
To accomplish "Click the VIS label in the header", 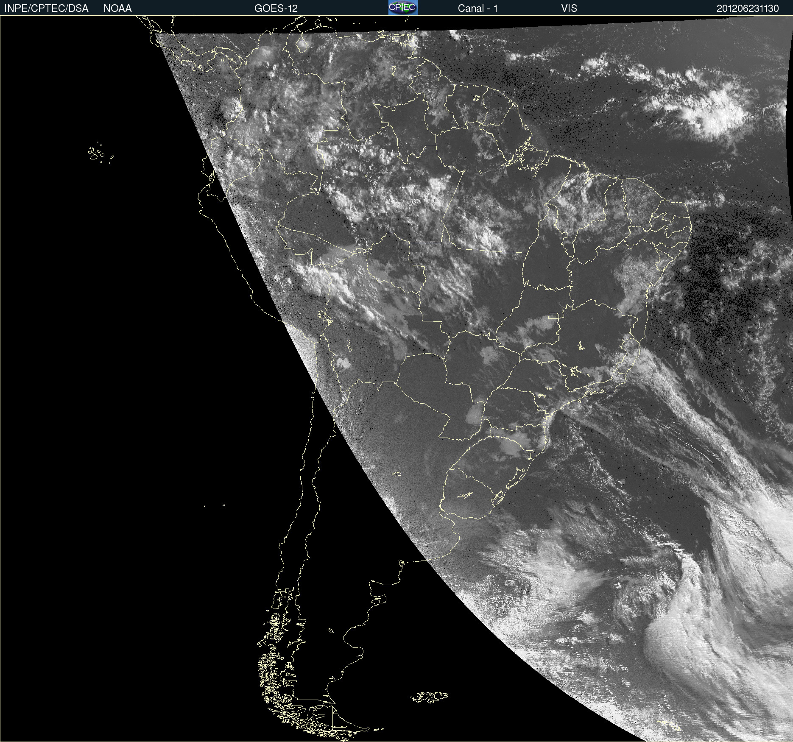I will pyautogui.click(x=569, y=8).
